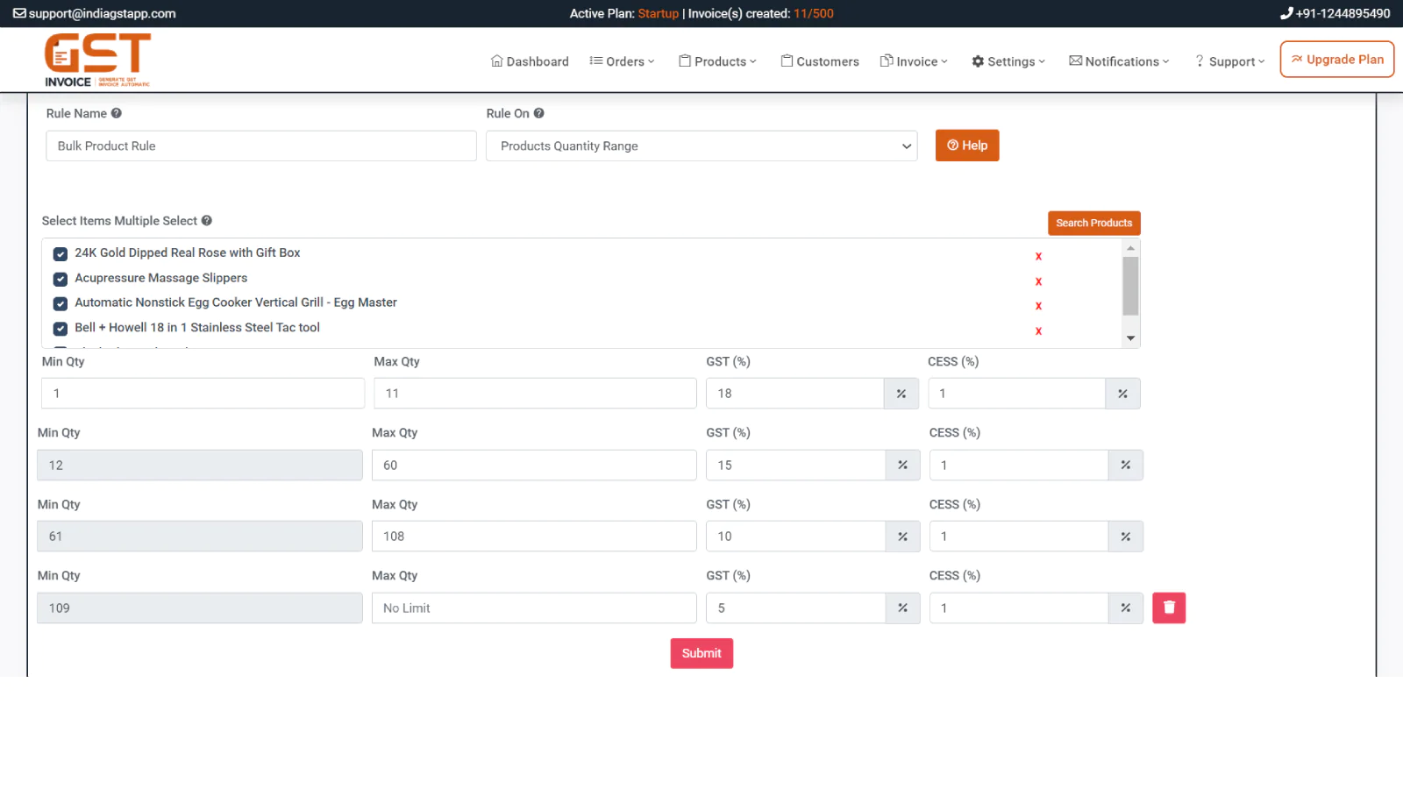Click the GST Invoice logo
1403x789 pixels.
pos(97,60)
